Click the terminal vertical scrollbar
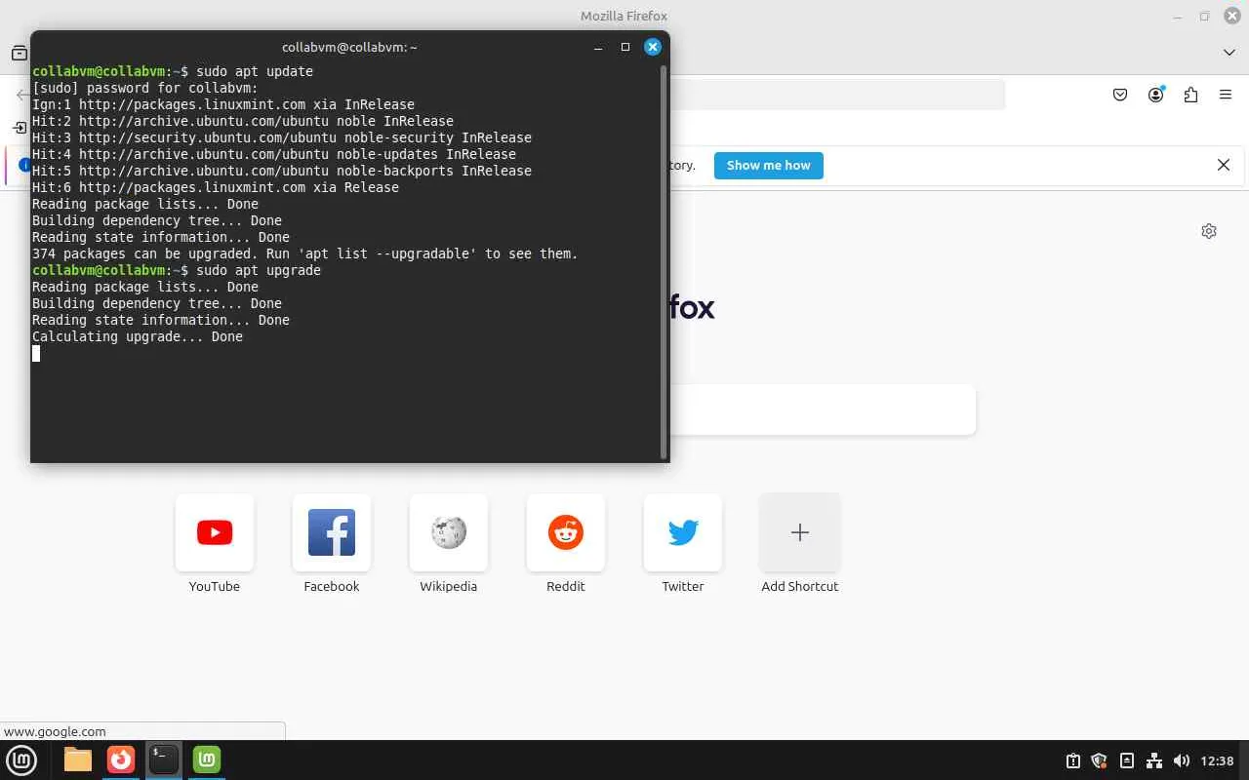This screenshot has width=1249, height=780. pos(665,261)
